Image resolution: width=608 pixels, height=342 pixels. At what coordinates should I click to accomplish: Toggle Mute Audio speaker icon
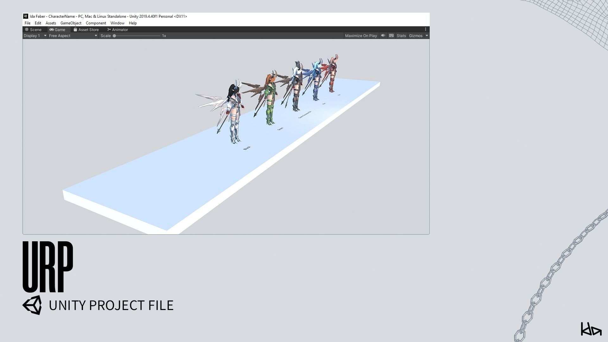383,36
